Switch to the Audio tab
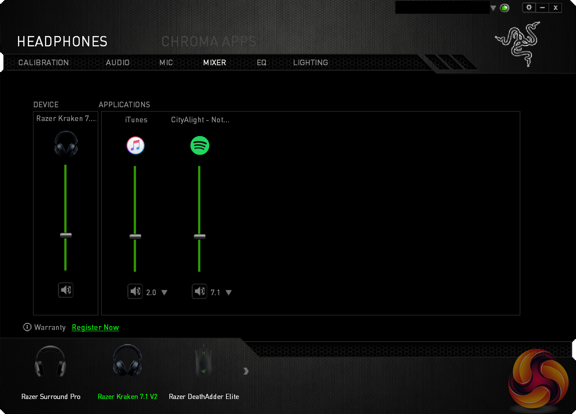Screen dimensions: 576x414 click(x=118, y=63)
